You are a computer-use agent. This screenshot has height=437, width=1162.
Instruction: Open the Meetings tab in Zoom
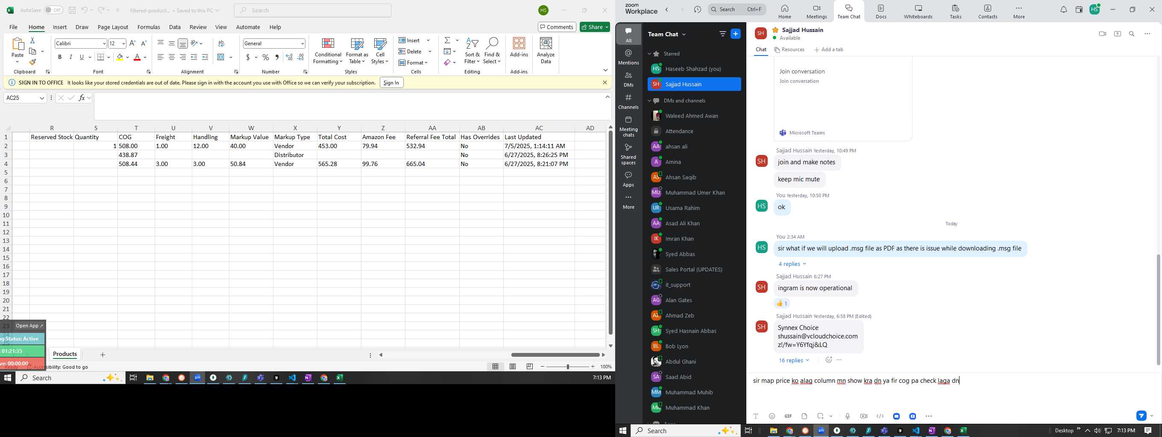coord(816,12)
